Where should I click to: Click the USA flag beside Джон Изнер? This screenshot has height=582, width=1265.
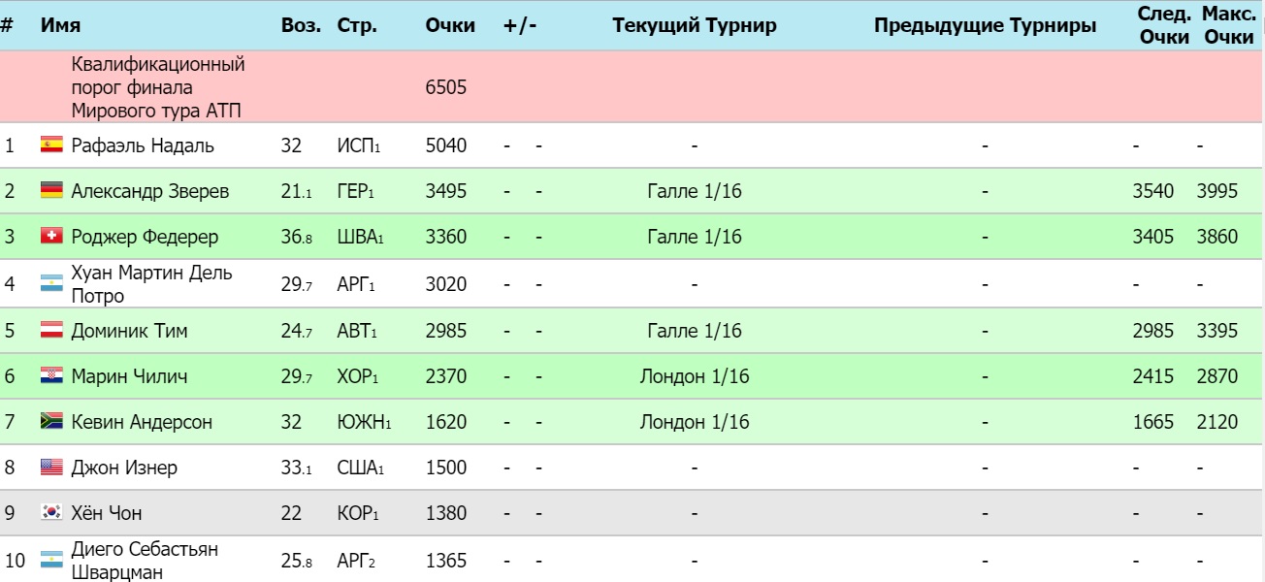[51, 468]
